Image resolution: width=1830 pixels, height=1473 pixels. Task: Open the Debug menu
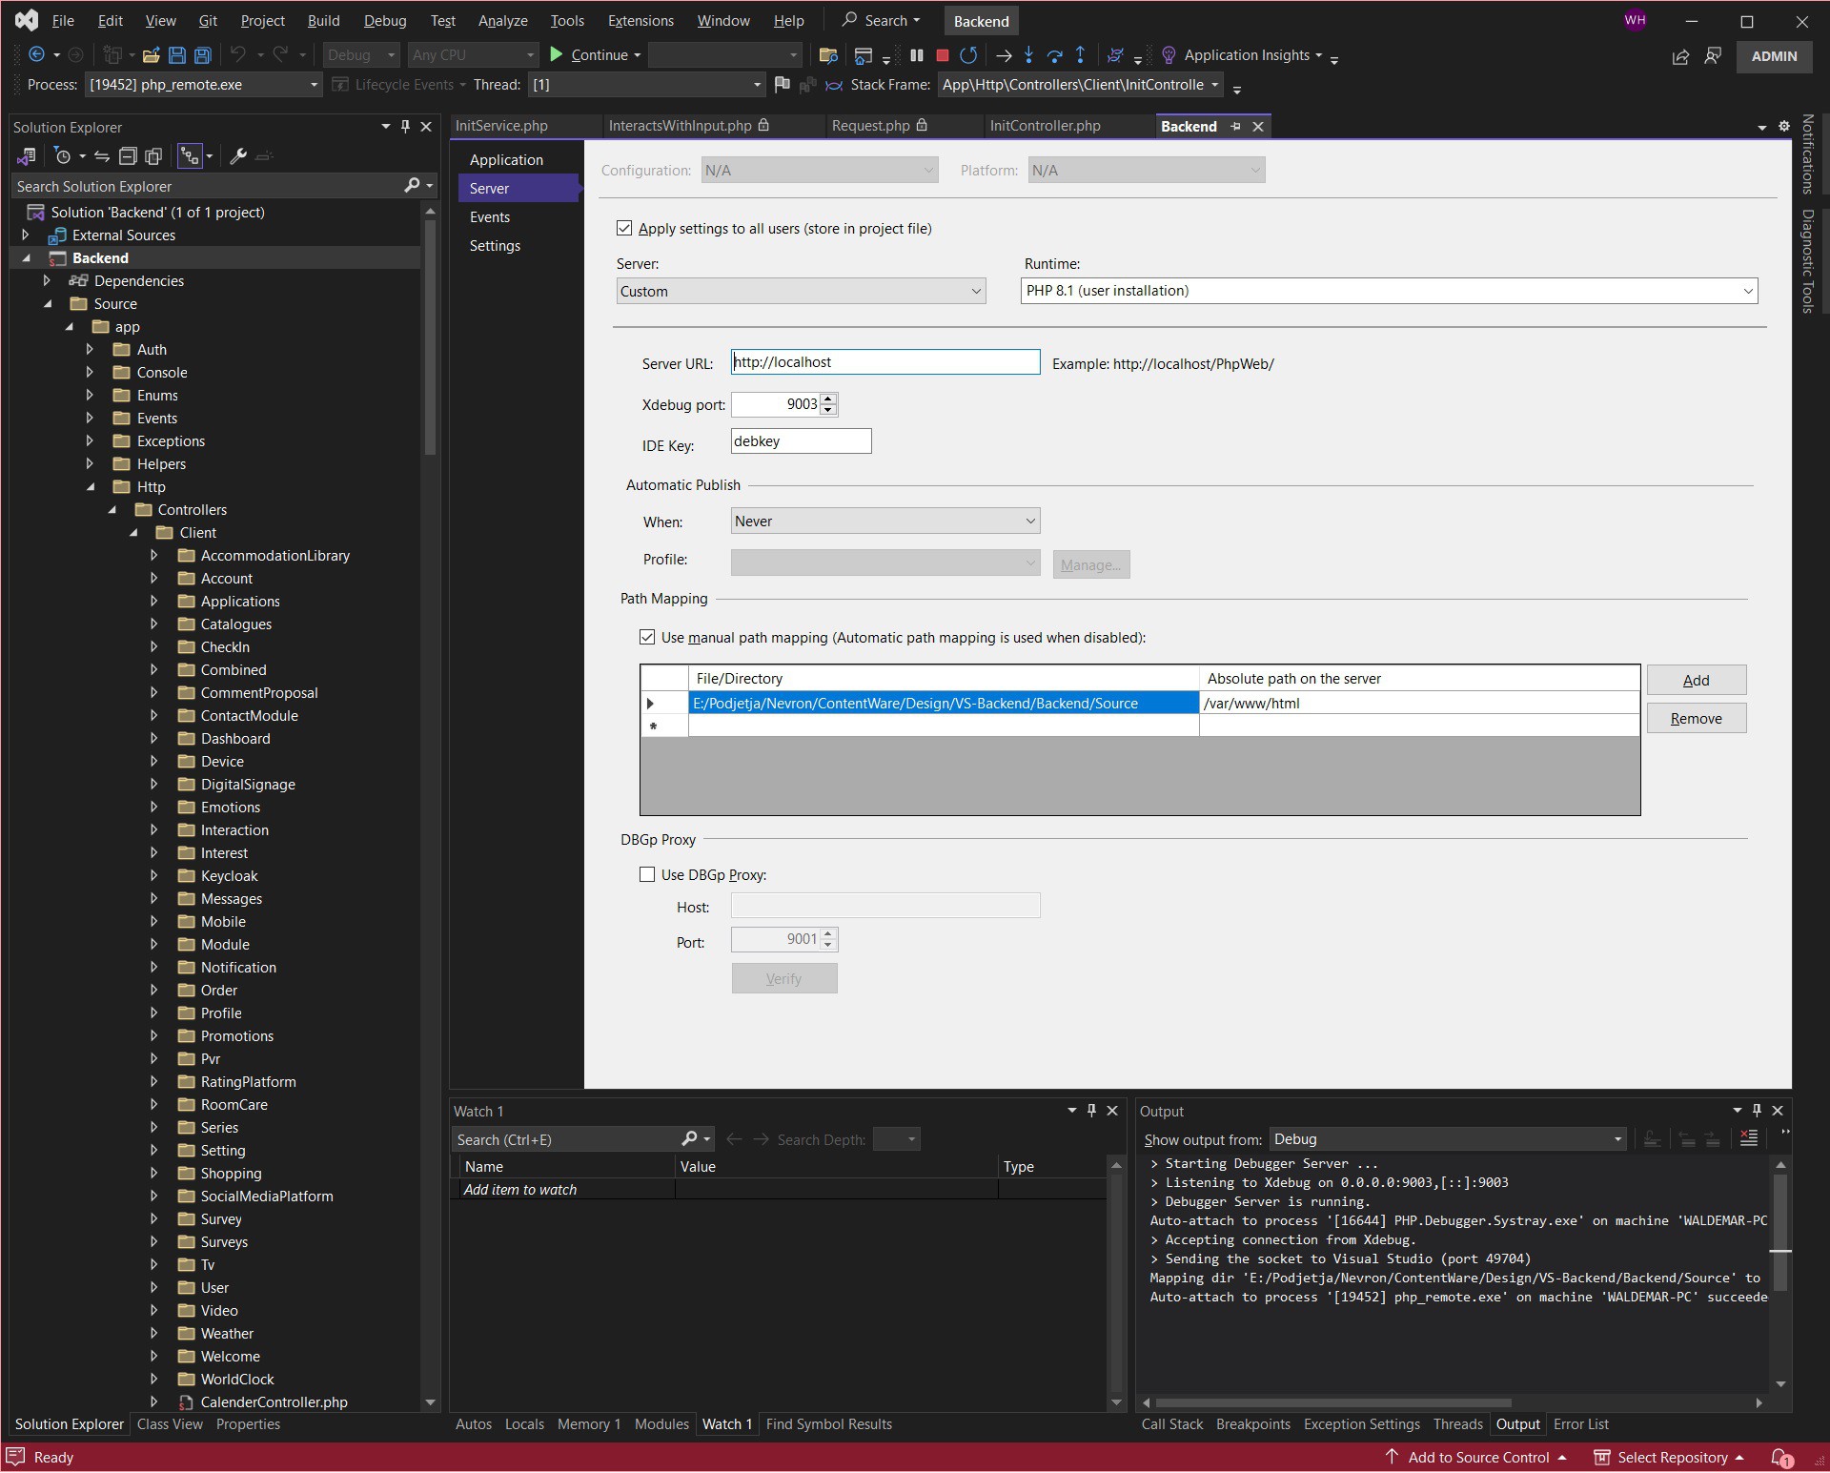click(x=384, y=21)
